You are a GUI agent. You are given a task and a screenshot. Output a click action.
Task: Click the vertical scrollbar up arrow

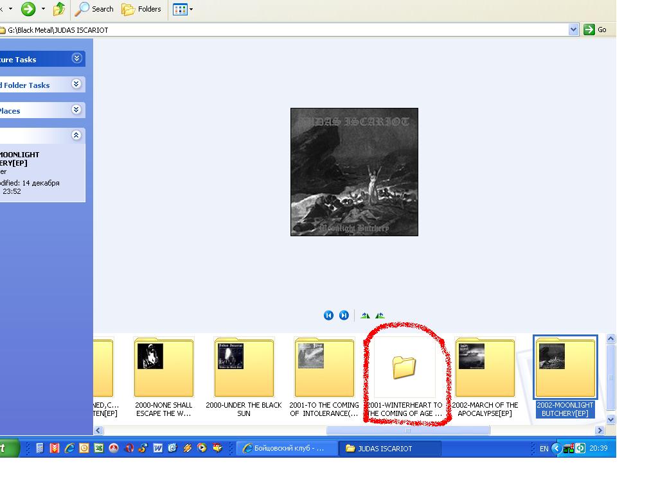(x=611, y=338)
